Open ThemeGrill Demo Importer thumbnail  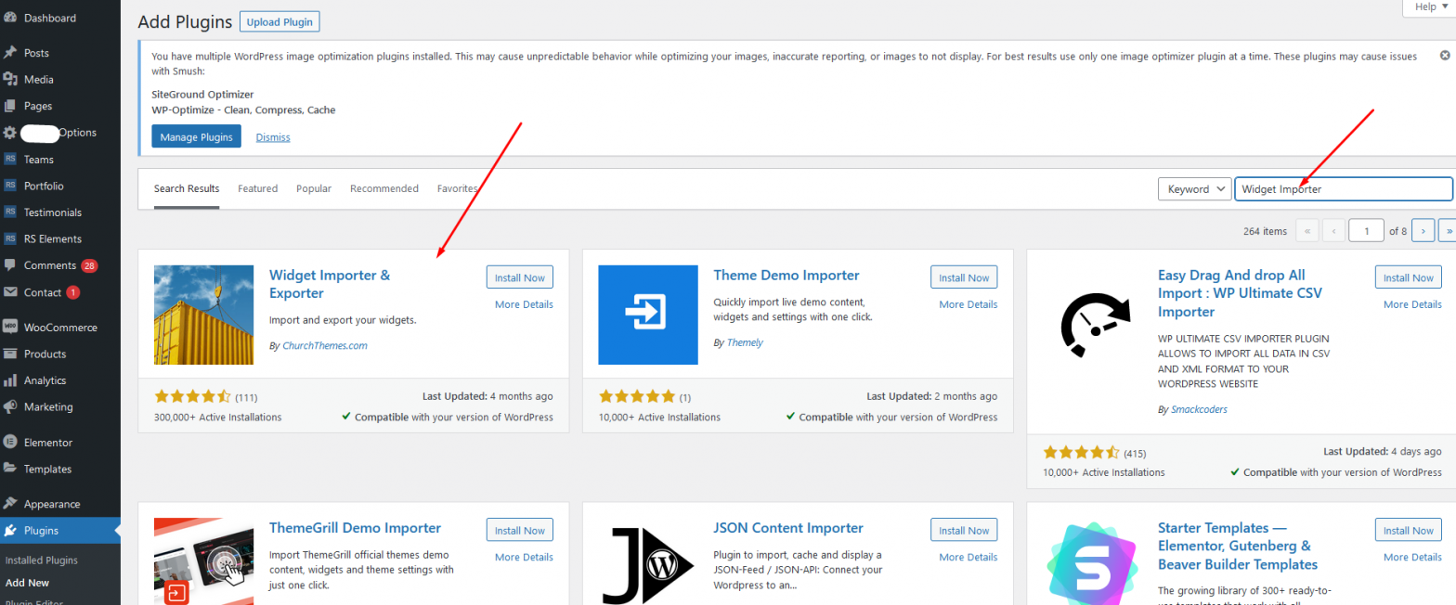point(203,561)
